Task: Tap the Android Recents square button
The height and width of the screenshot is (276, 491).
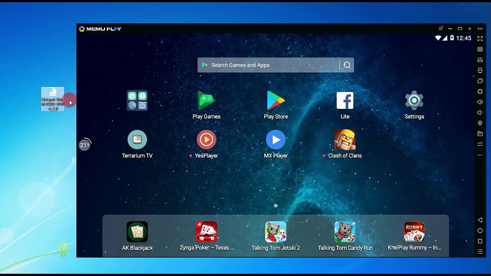Action: (480, 241)
